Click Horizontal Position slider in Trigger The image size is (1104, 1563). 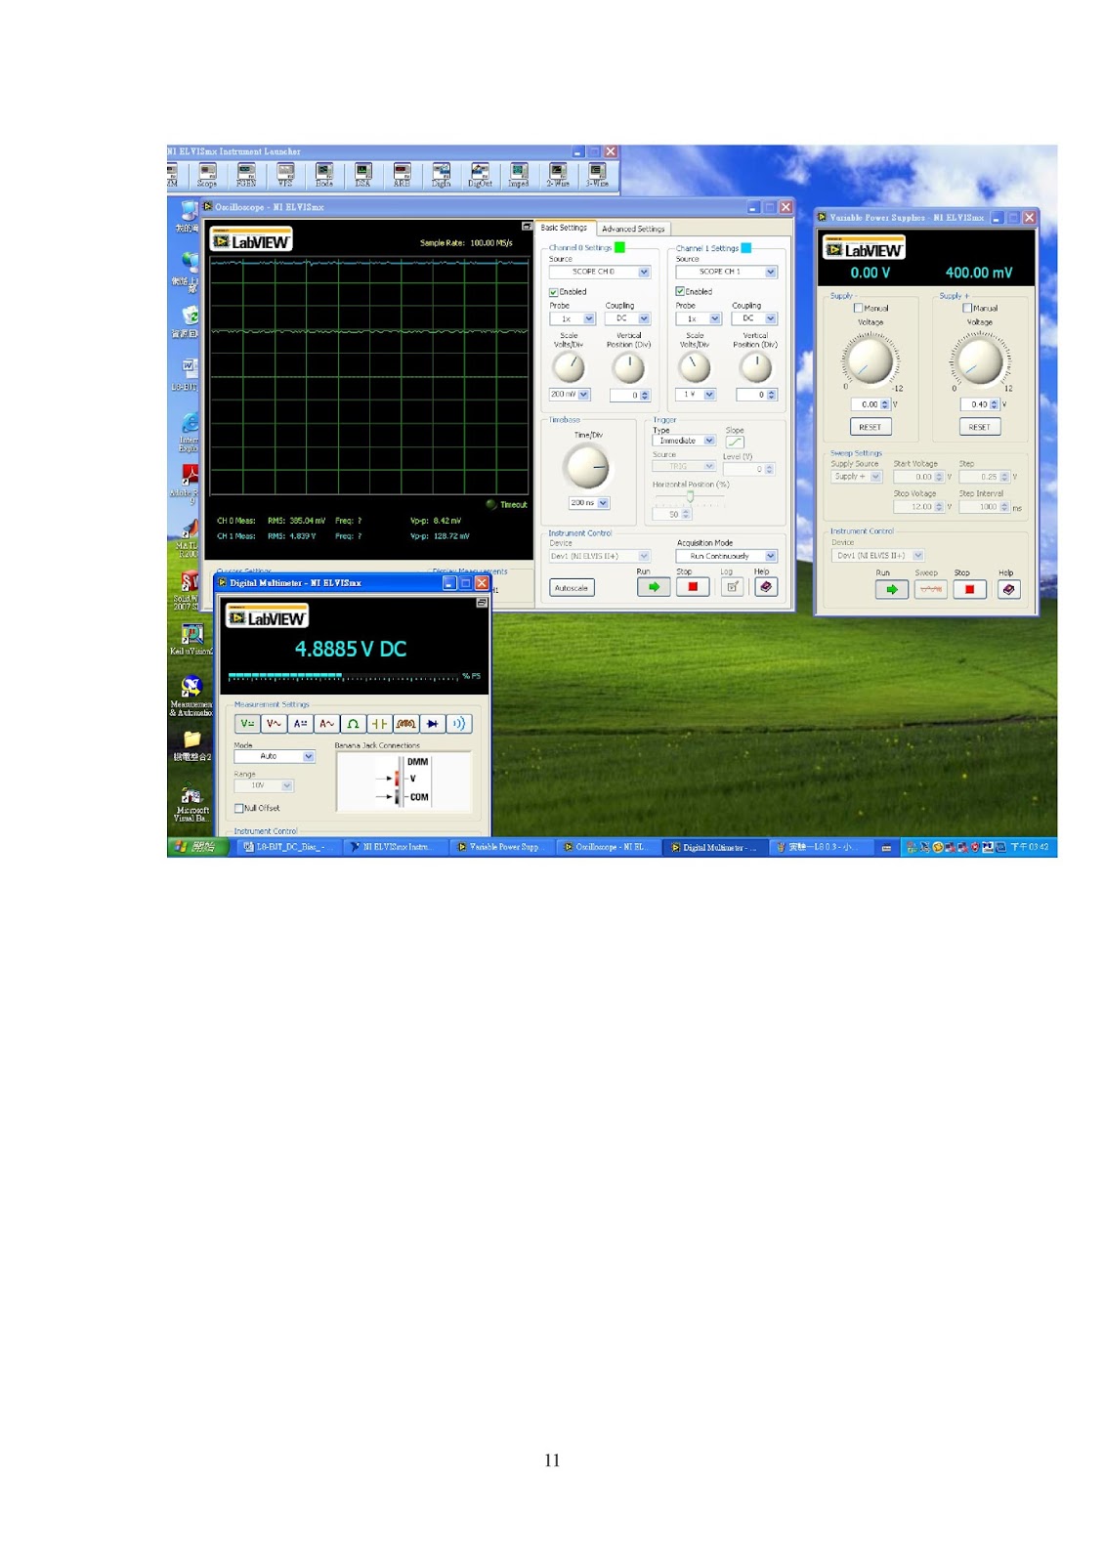[x=690, y=496]
